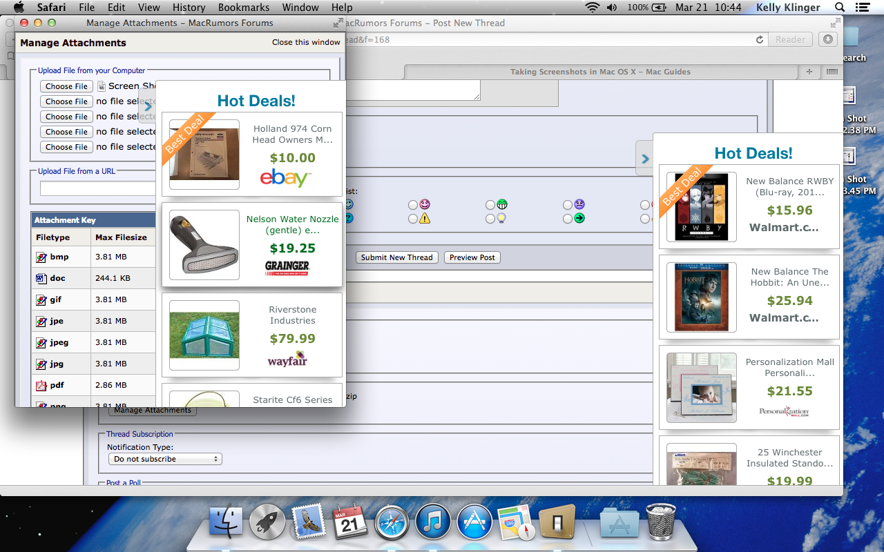This screenshot has height=552, width=884.
Task: Open the Safari menu
Action: point(51,8)
